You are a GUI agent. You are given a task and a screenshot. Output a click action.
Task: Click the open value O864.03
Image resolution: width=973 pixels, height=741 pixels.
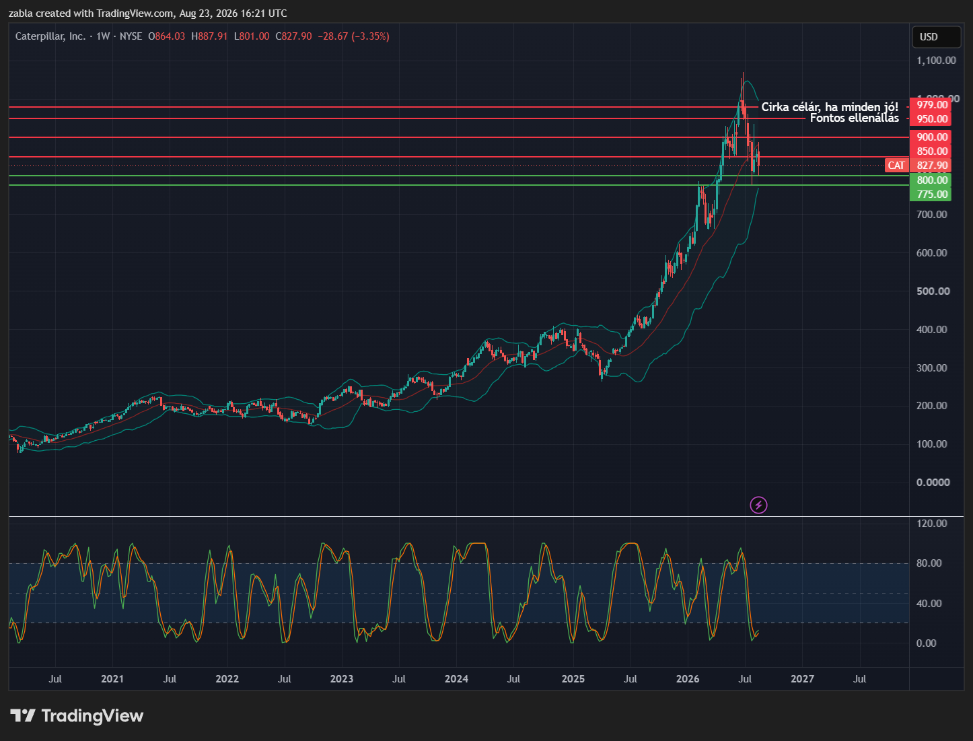point(167,36)
